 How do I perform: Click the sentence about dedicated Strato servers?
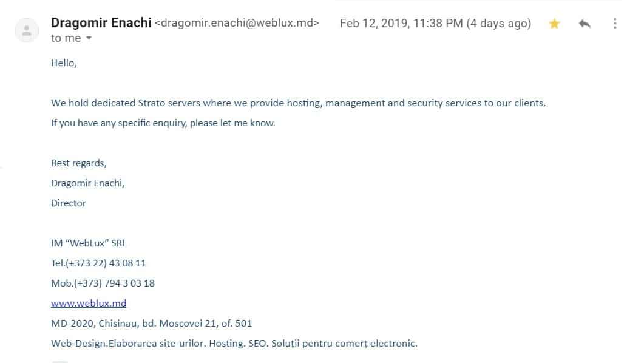[x=298, y=103]
